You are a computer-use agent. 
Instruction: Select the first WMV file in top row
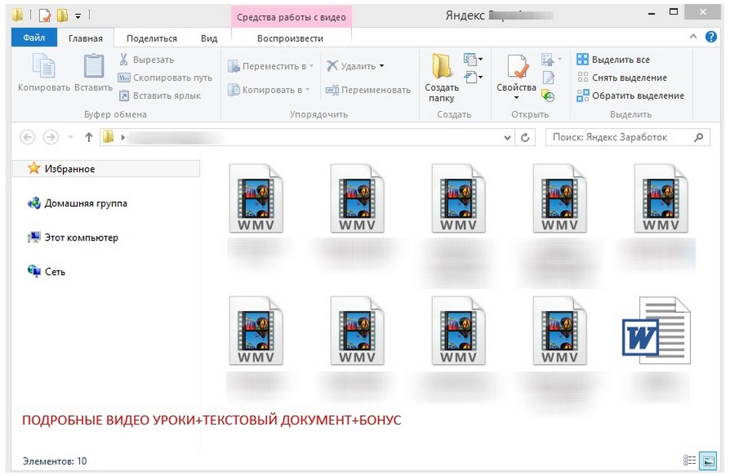point(256,198)
